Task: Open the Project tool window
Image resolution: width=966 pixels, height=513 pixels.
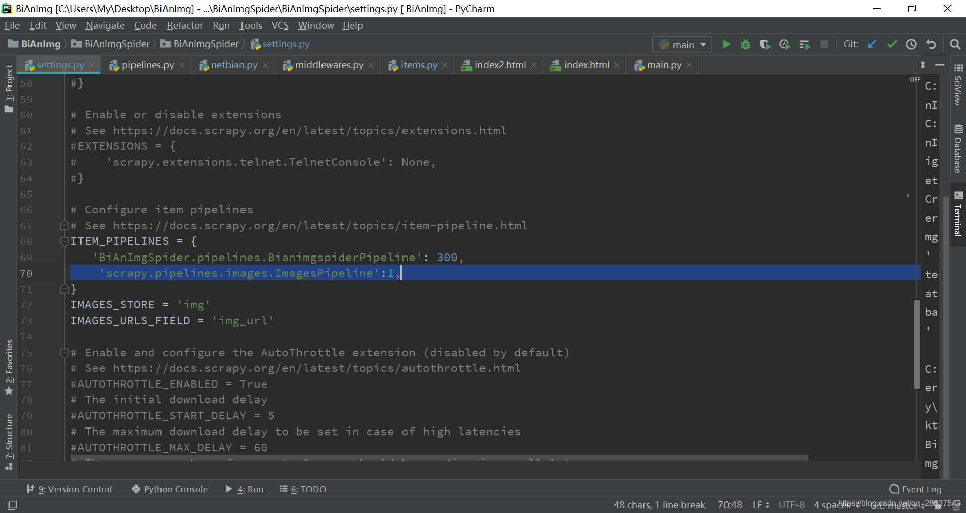Action: click(x=9, y=89)
